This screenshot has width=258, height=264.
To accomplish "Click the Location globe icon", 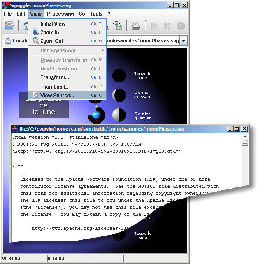I will pyautogui.click(x=7, y=41).
